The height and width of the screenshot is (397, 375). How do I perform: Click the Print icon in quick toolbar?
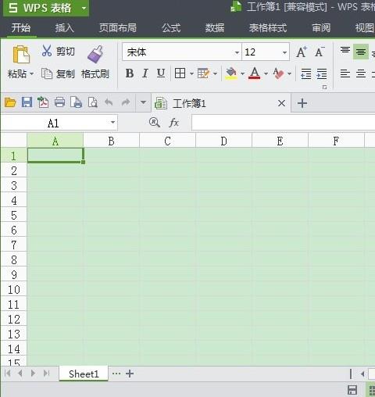tap(59, 102)
